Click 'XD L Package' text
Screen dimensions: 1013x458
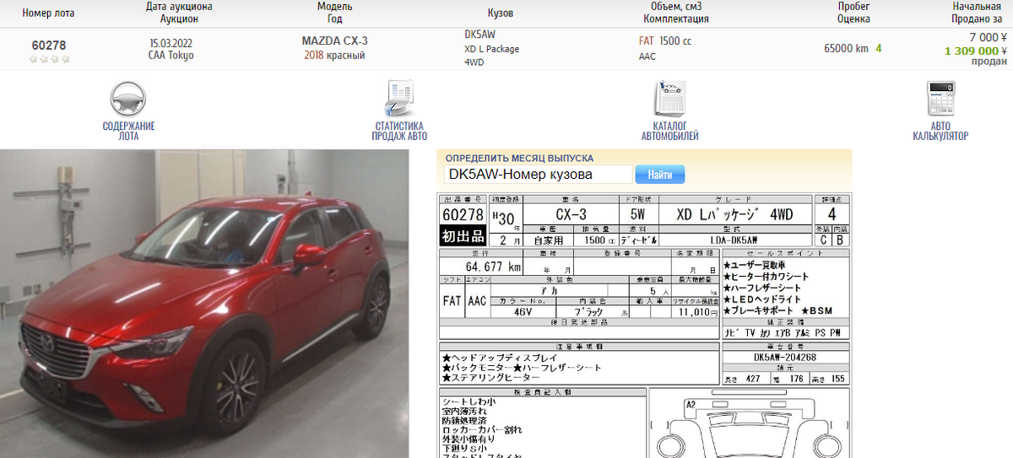[x=492, y=49]
